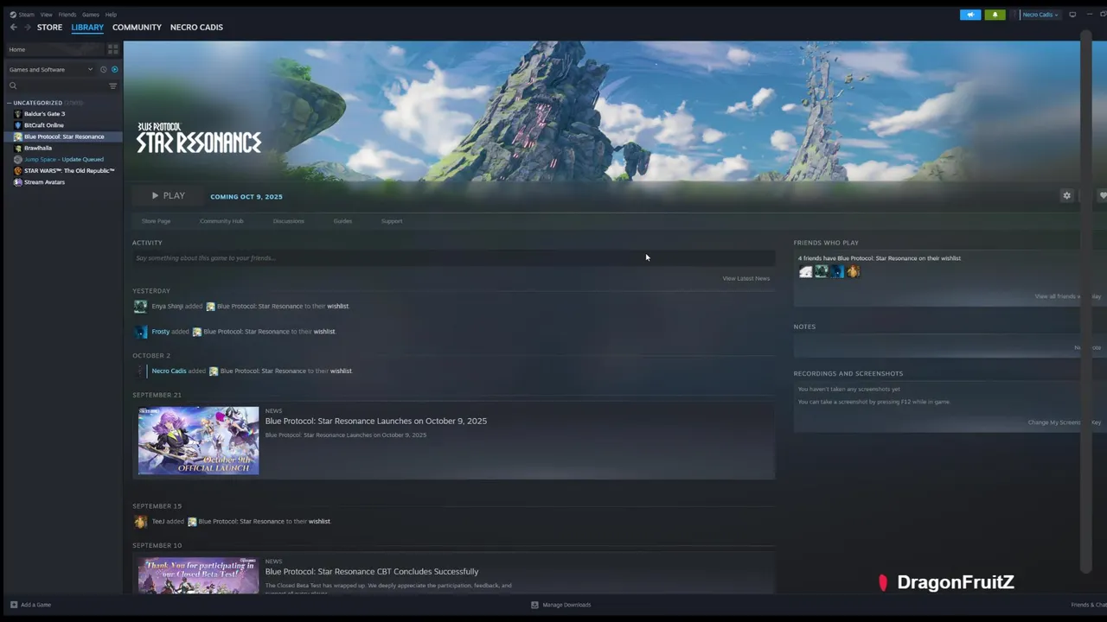Click wishlist link in Frosty's activity
Image resolution: width=1107 pixels, height=622 pixels.
tap(324, 331)
